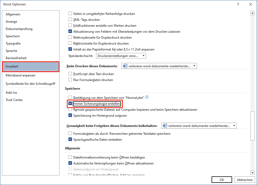The height and width of the screenshot is (185, 257).
Task: Enable XML-Tags drucken
Action: (x=70, y=19)
